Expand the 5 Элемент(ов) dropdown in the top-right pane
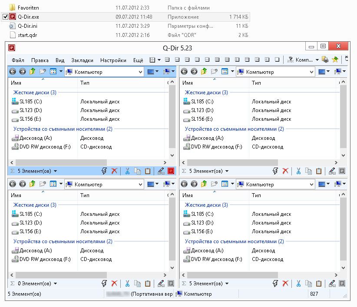 point(227,171)
